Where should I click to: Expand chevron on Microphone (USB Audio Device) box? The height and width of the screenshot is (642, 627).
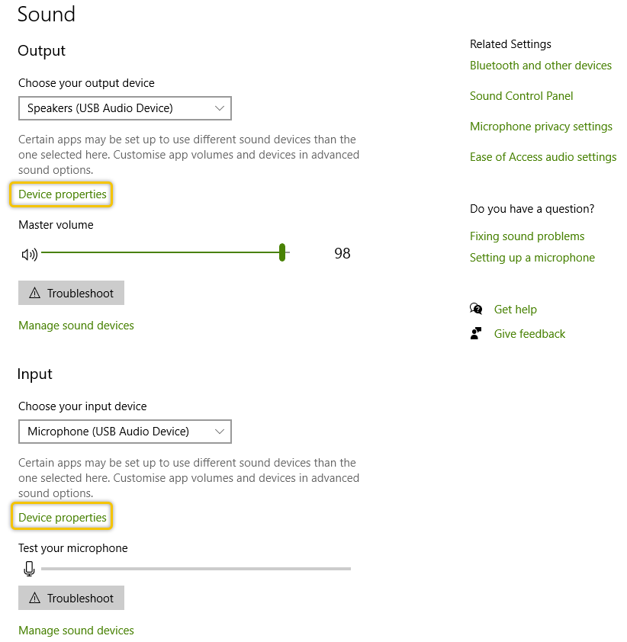pos(220,431)
